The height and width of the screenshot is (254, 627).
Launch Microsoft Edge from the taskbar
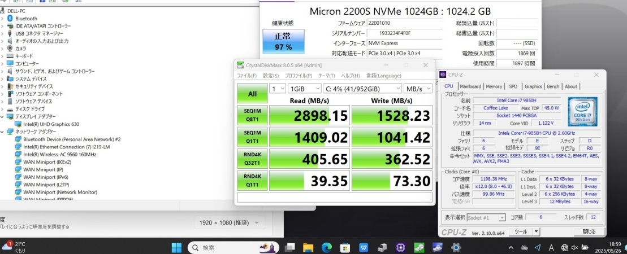326,247
